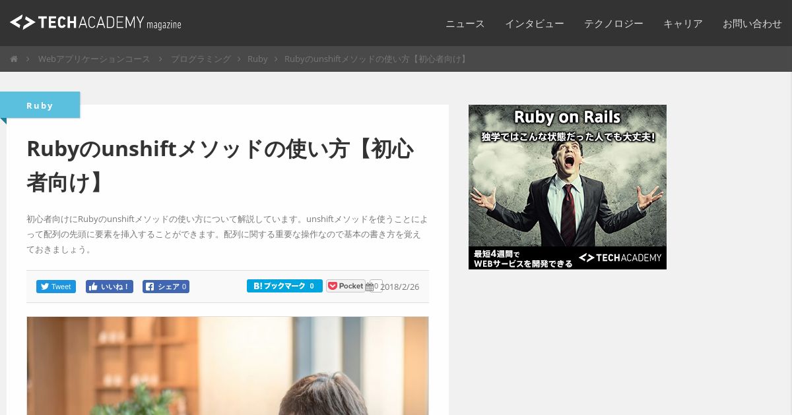Open the インタビュー menu item
The height and width of the screenshot is (415, 792).
535,24
